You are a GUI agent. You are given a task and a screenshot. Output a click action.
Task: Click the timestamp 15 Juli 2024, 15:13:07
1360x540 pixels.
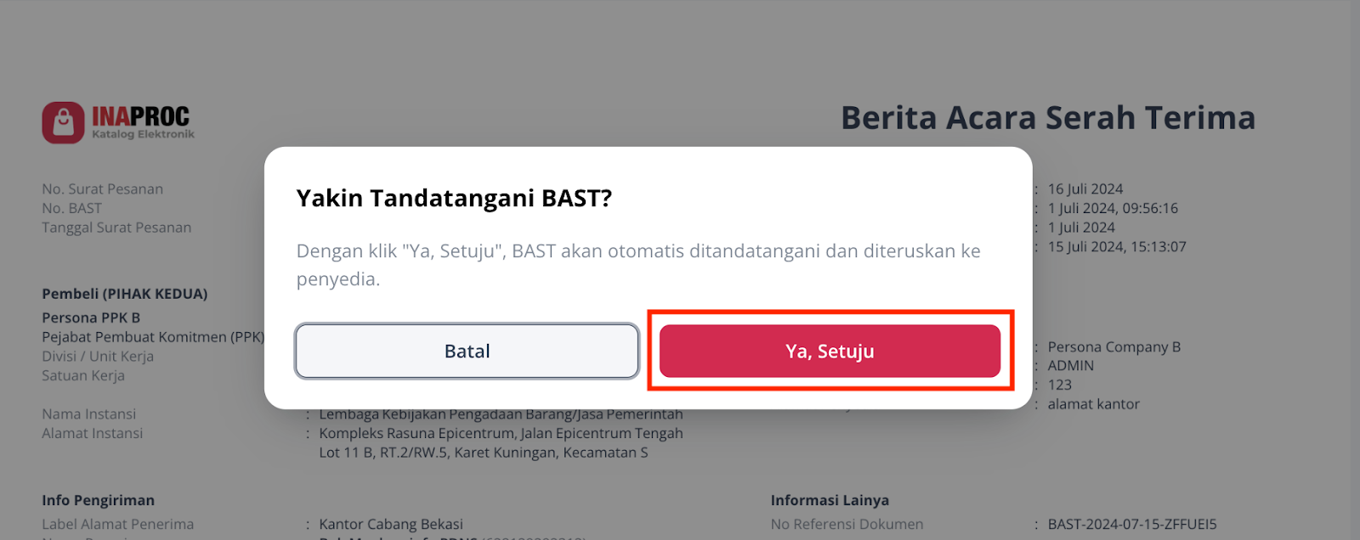1114,246
